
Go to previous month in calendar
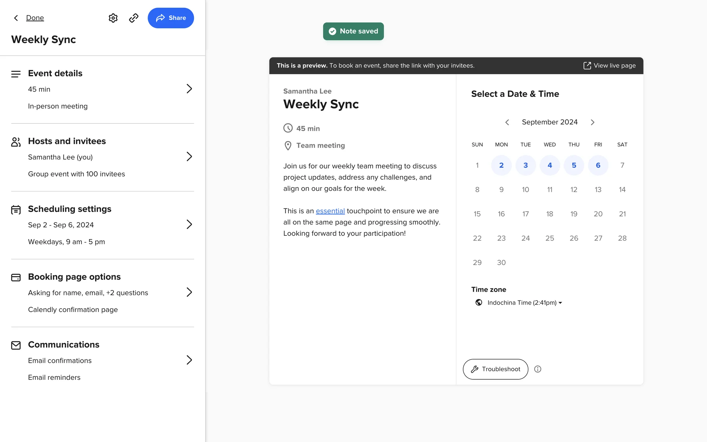pos(507,122)
